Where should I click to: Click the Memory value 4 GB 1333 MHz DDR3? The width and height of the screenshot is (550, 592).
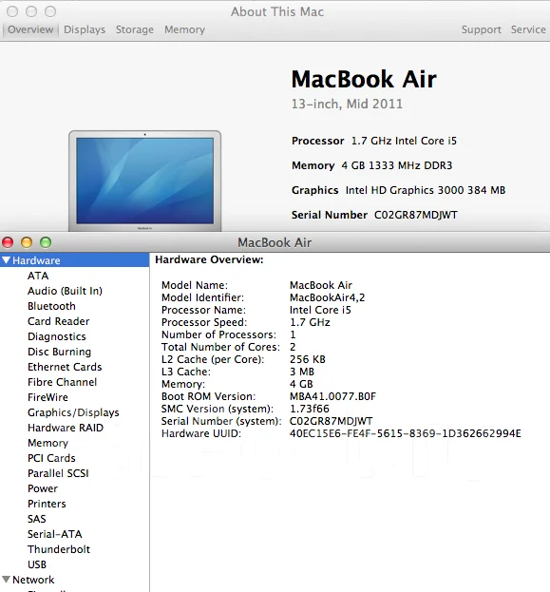pos(397,165)
